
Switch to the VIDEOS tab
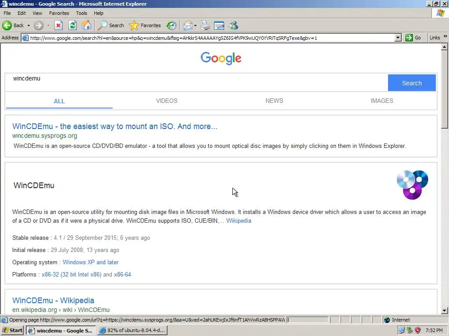167,101
